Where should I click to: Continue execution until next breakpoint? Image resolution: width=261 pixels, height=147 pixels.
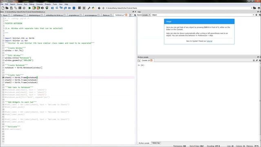69,8
